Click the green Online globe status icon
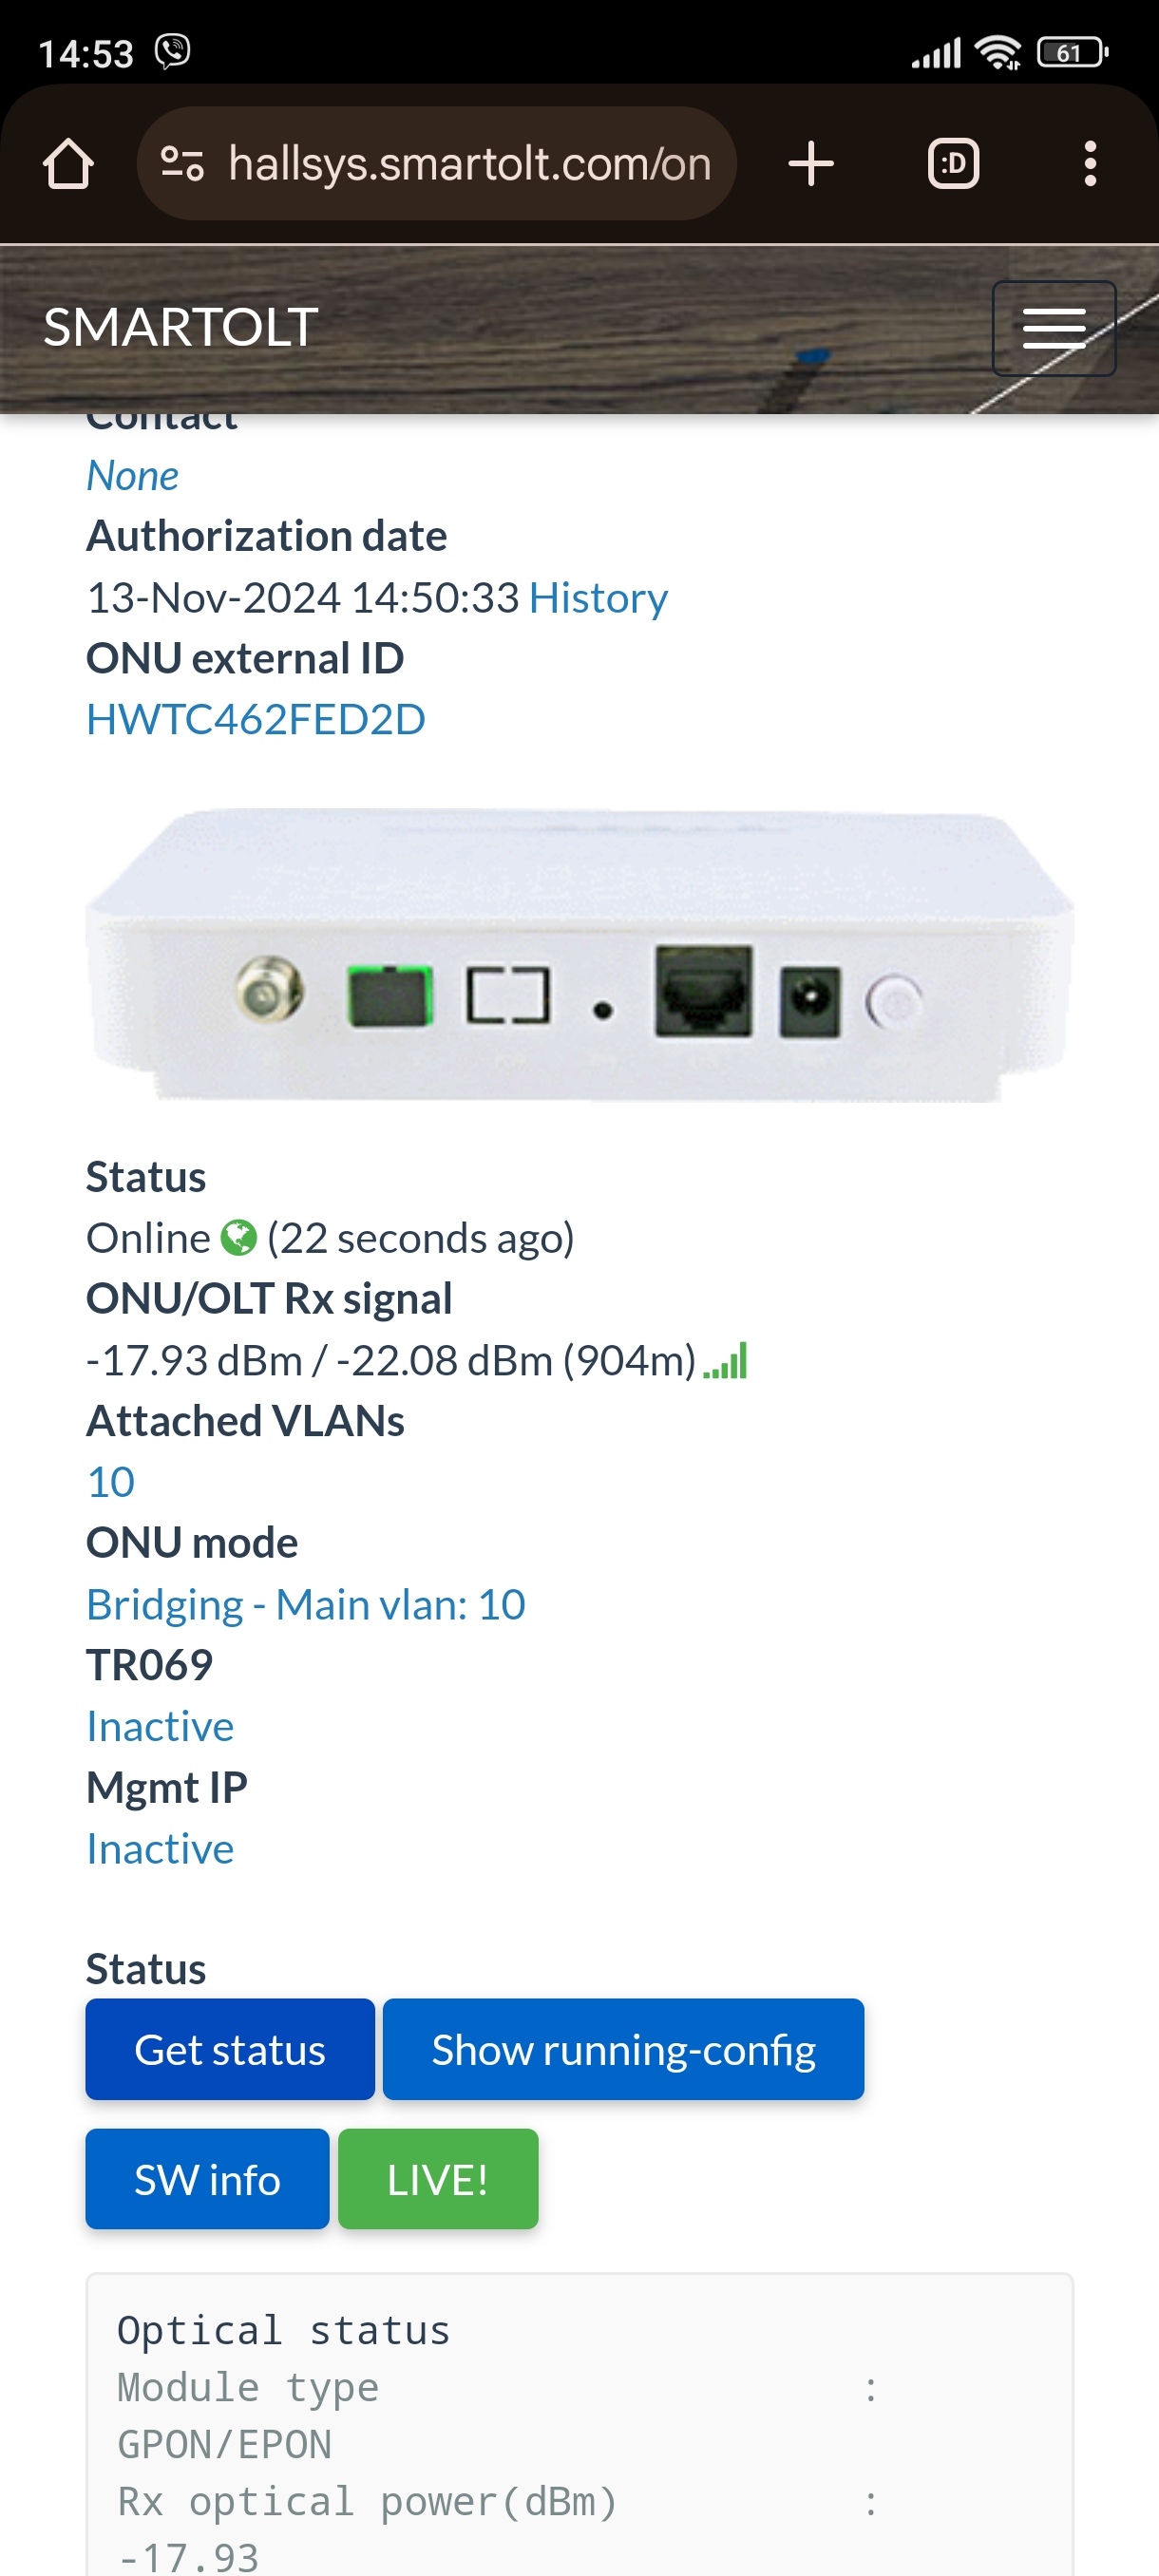The width and height of the screenshot is (1159, 2576). click(238, 1238)
